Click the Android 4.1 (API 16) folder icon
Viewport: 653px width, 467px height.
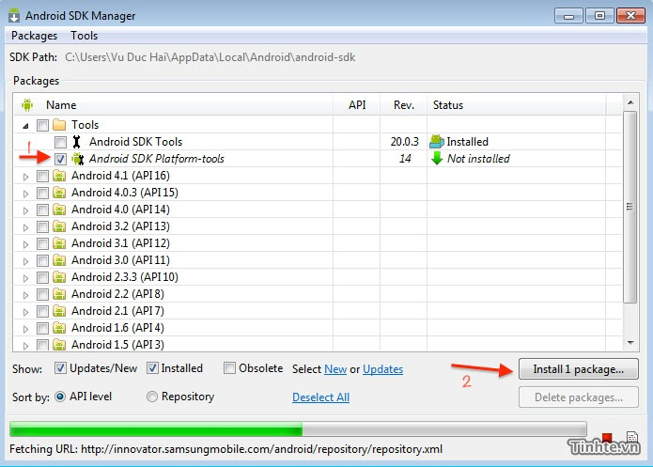tap(59, 176)
